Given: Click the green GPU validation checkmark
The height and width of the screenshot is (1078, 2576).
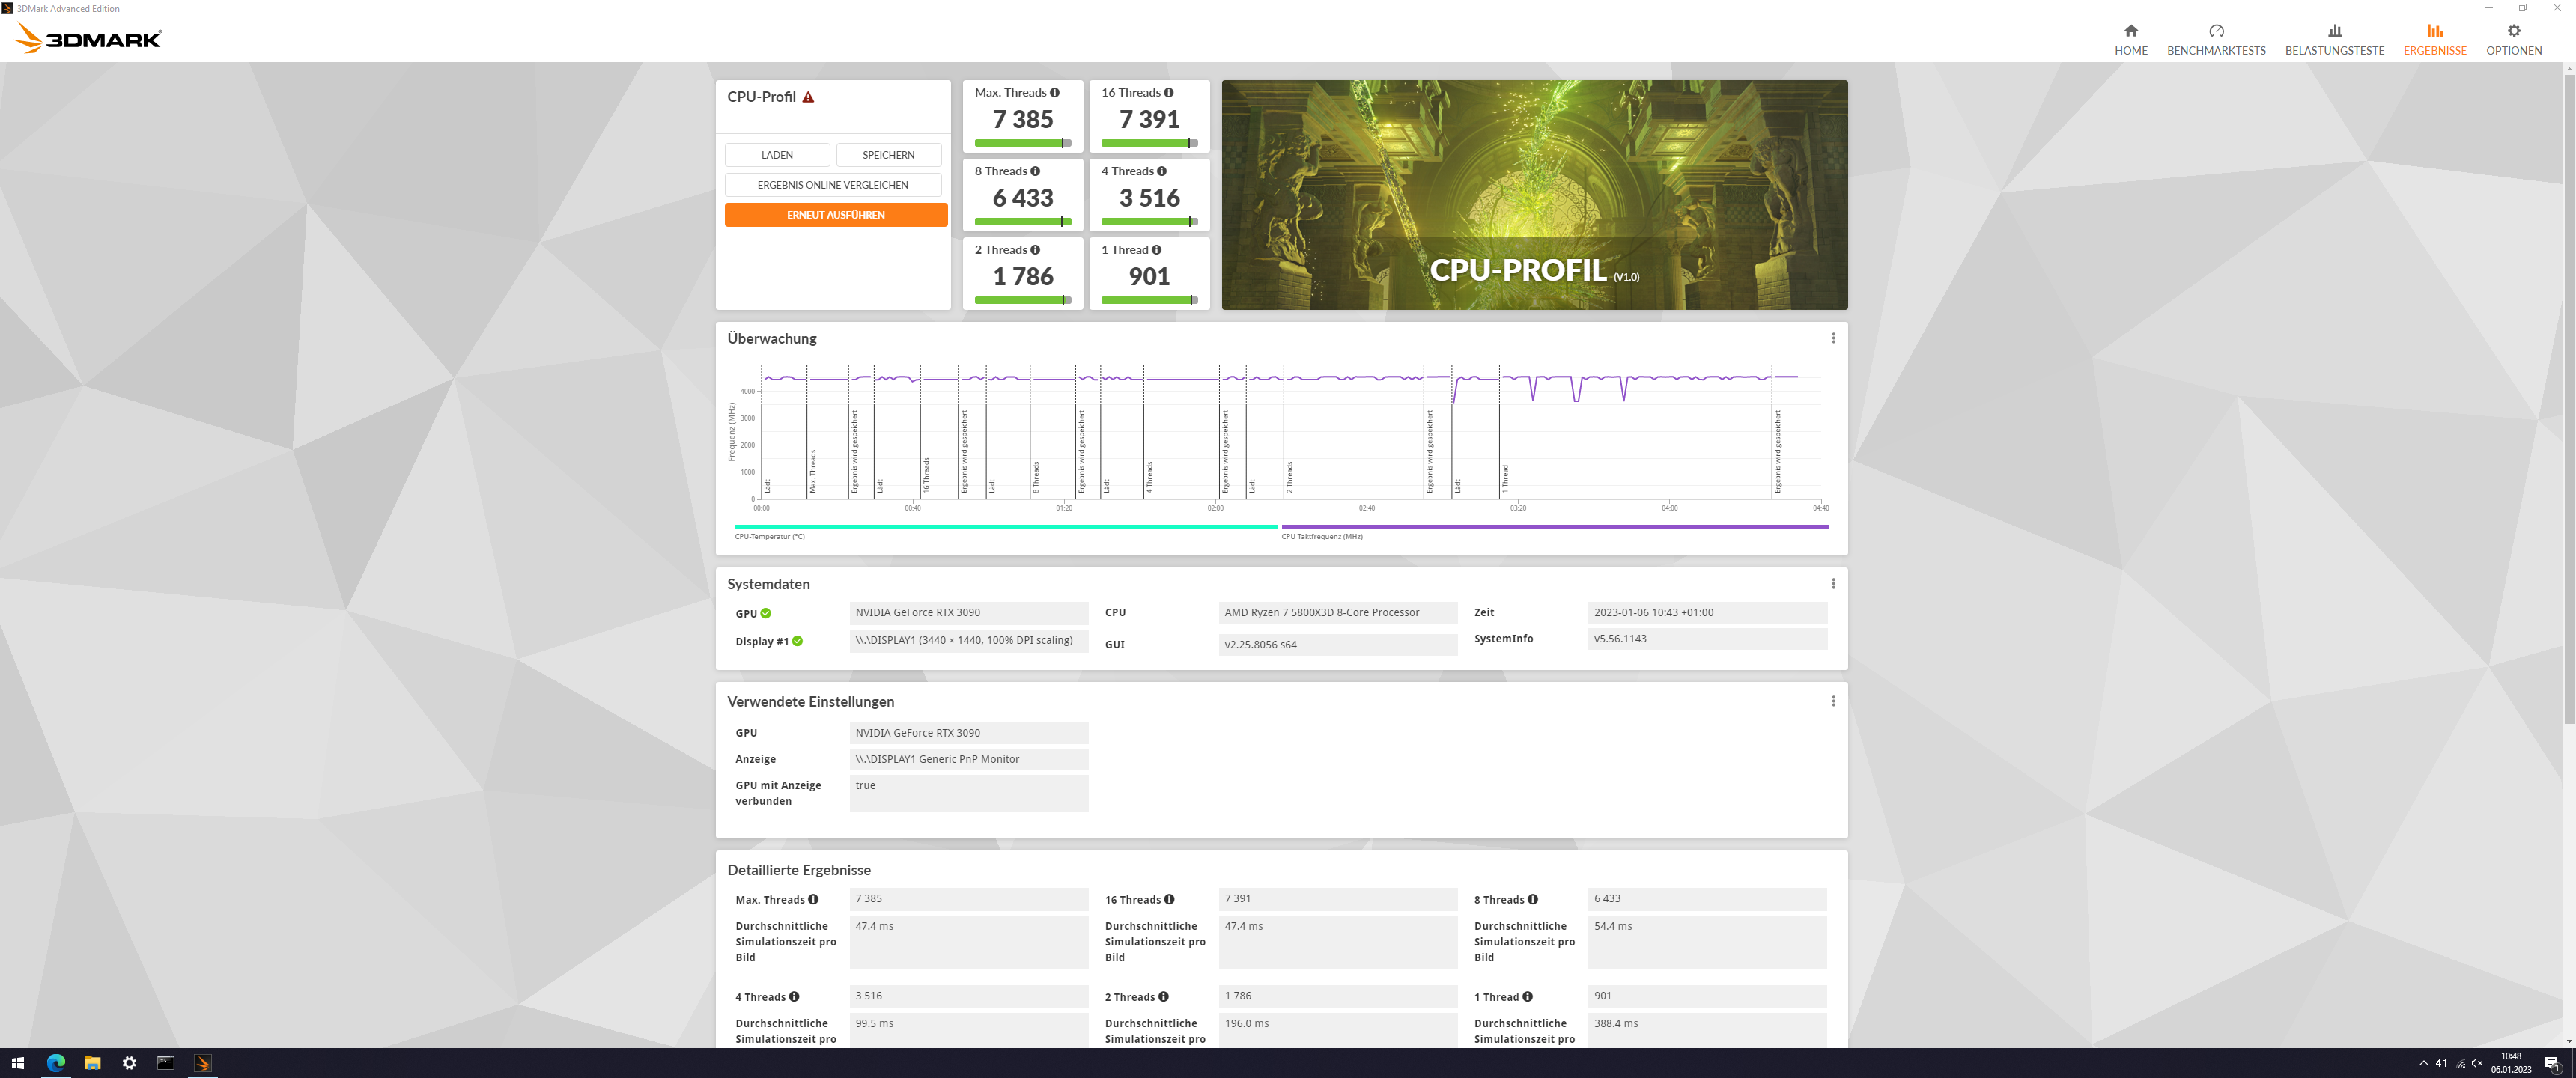Looking at the screenshot, I should 765,613.
